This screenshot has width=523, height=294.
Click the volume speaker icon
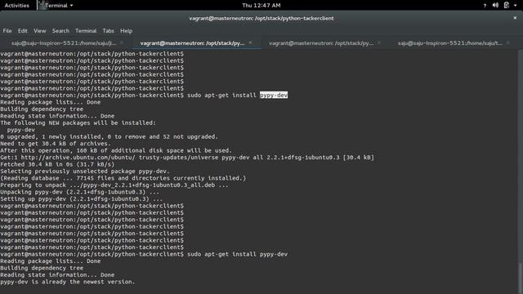pos(495,5)
